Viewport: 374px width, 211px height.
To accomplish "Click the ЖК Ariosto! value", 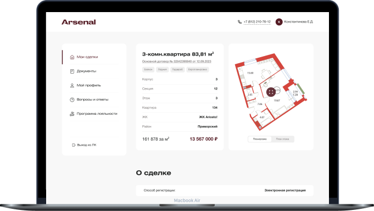I will [208, 117].
